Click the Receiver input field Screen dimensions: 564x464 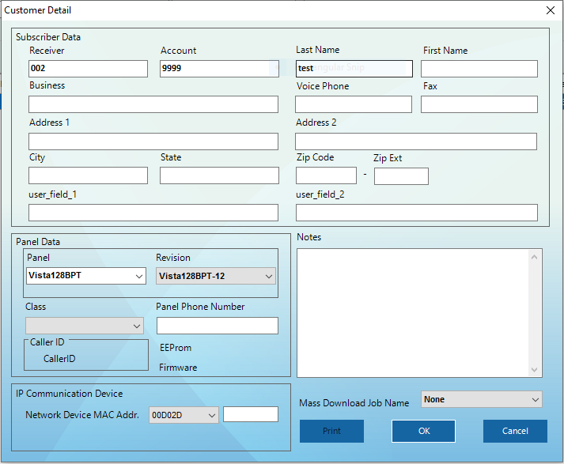point(88,69)
